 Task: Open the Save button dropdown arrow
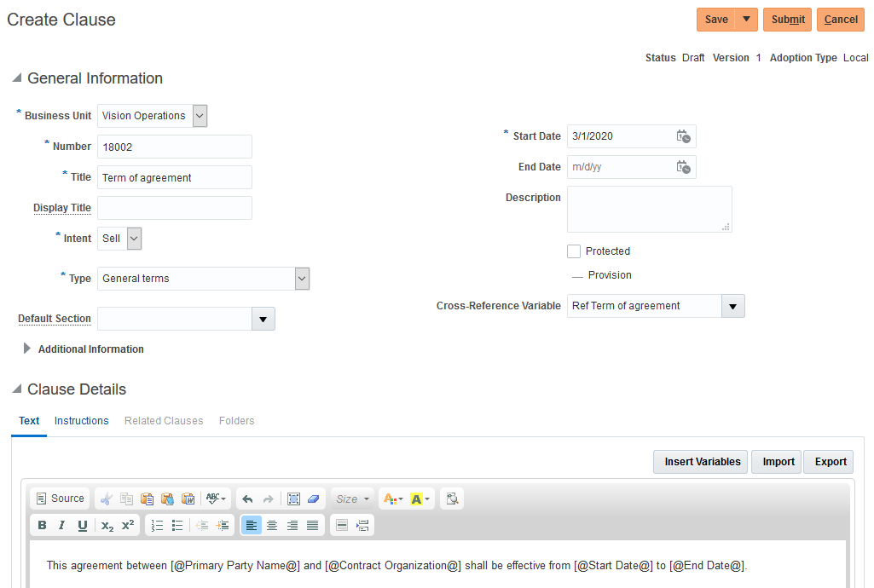click(746, 20)
